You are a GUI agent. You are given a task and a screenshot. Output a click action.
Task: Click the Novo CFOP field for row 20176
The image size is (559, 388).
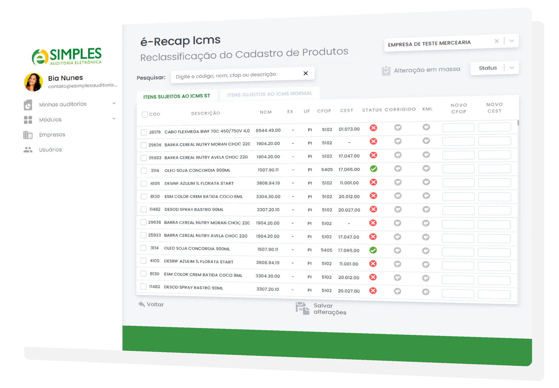[458, 127]
